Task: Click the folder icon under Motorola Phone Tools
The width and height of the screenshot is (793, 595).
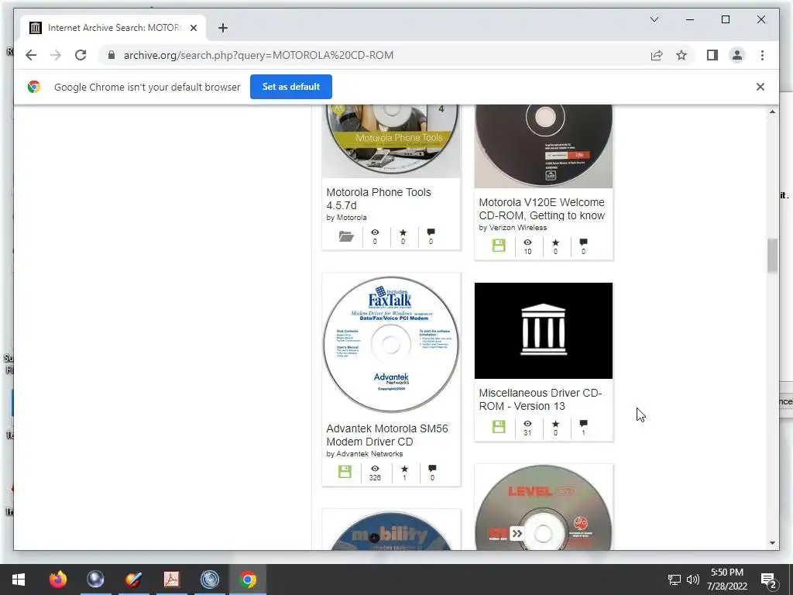Action: click(x=346, y=236)
